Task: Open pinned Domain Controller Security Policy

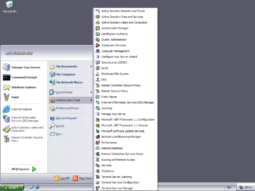Action: tap(23, 139)
